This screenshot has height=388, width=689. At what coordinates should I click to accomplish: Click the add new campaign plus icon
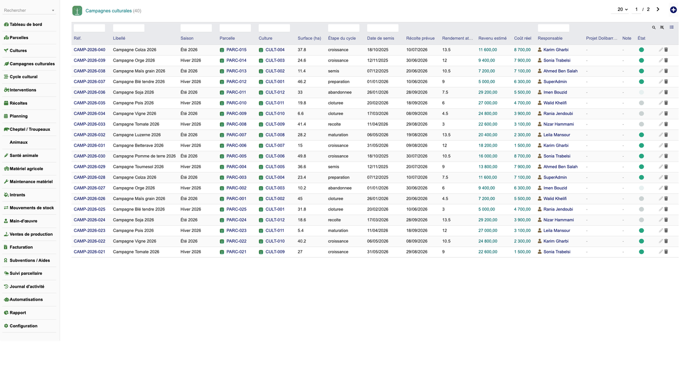coord(673,10)
